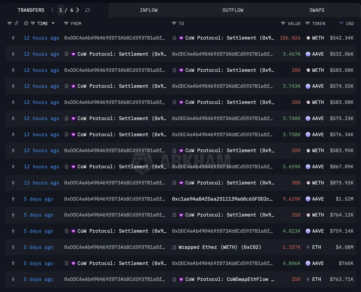Click the value 4.806K

coord(292,263)
